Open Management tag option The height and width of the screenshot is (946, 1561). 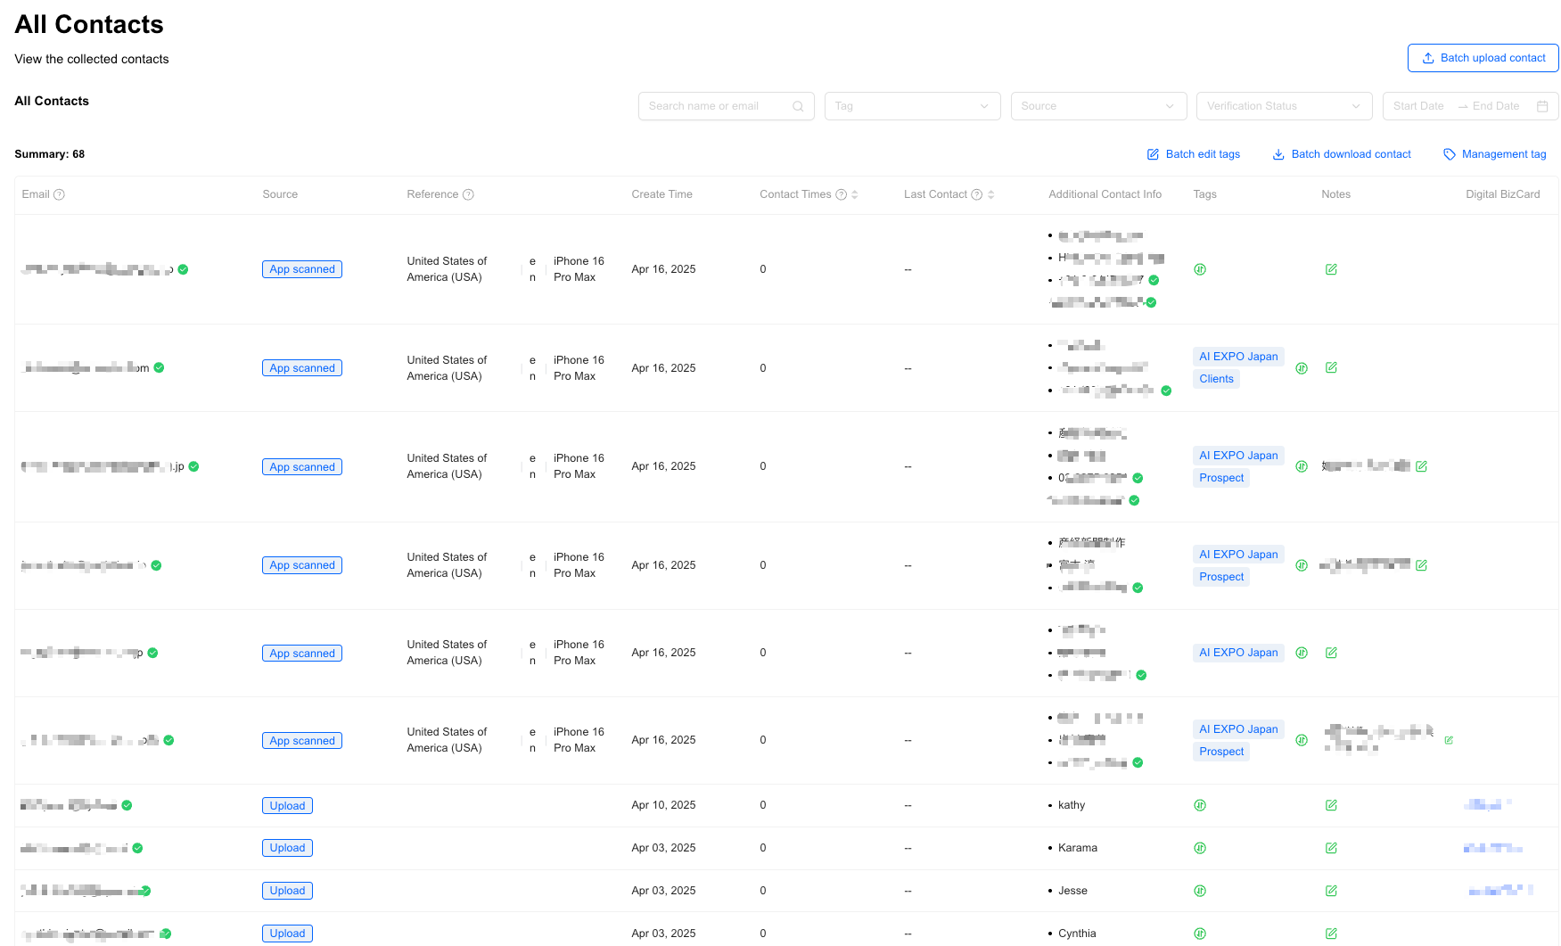(x=1495, y=154)
